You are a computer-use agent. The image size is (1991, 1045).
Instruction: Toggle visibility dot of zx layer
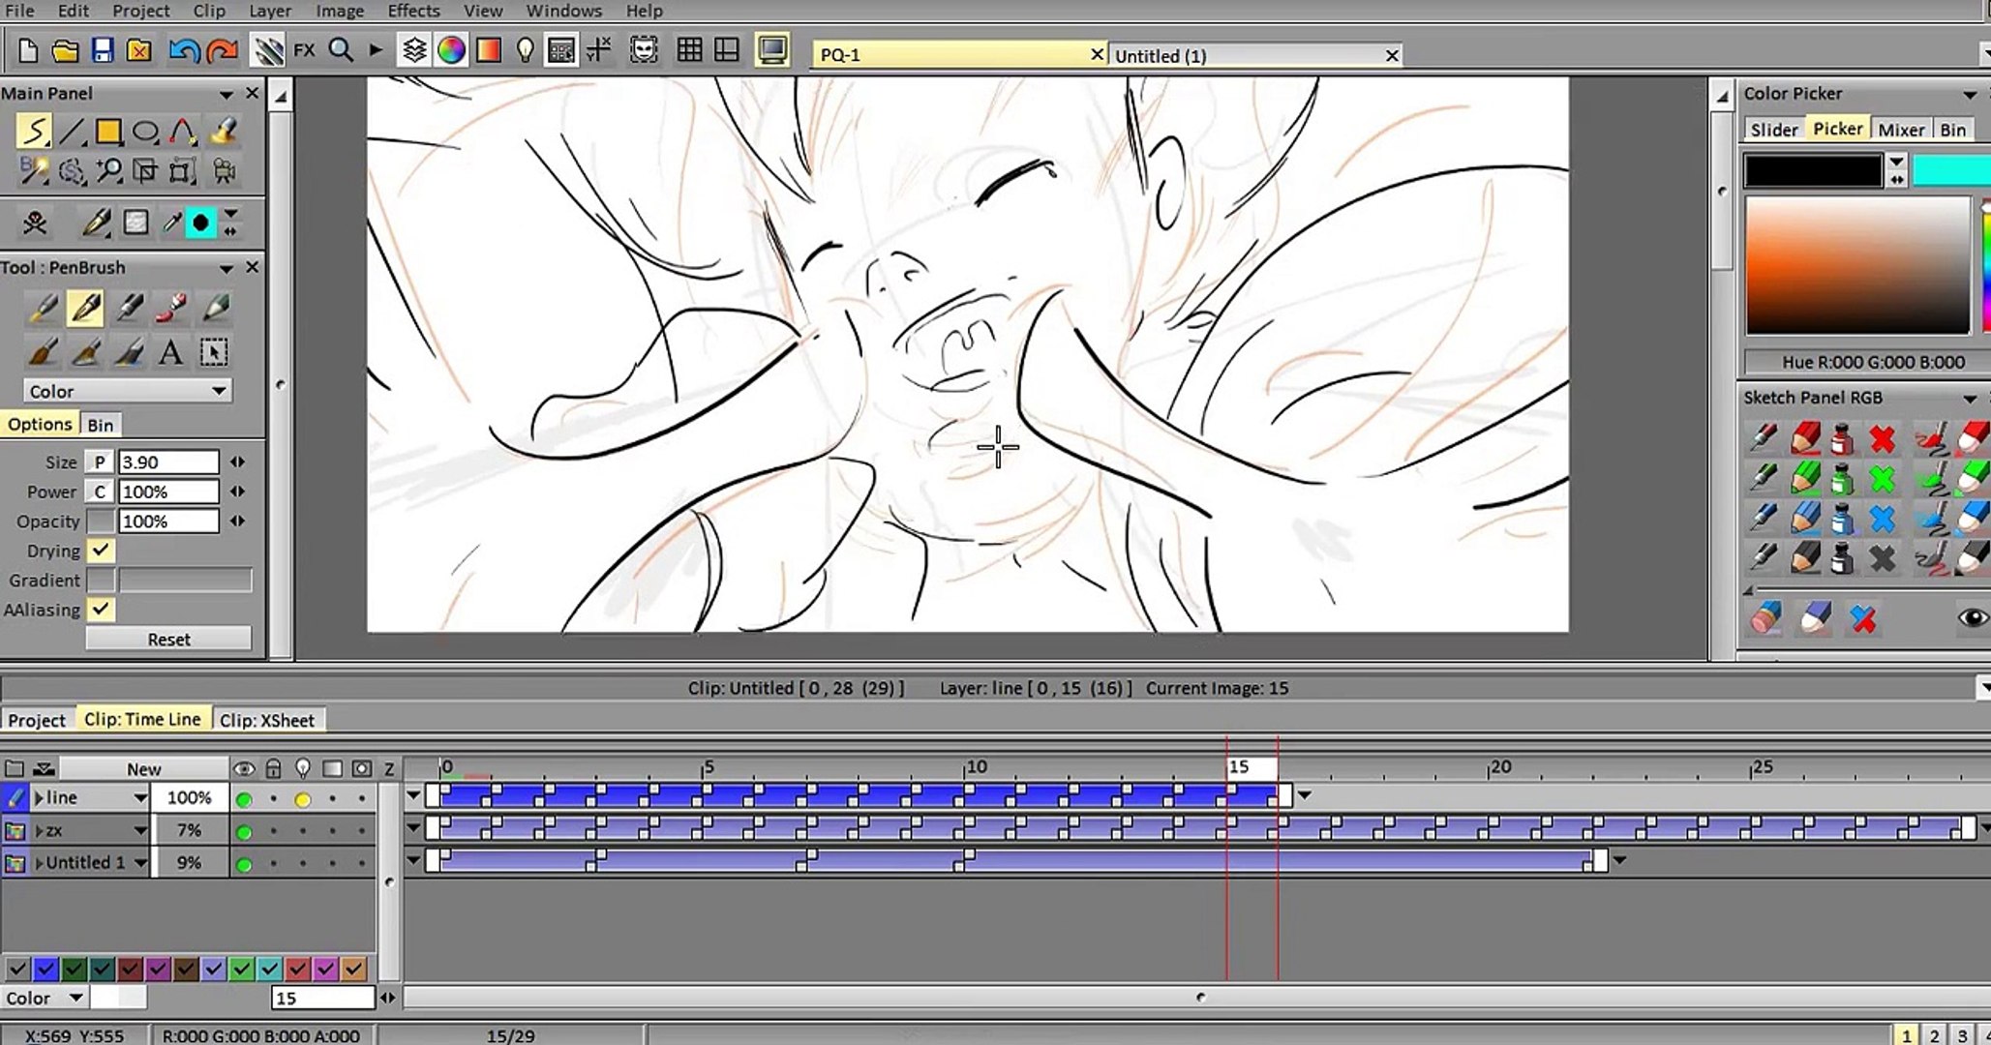tap(244, 831)
